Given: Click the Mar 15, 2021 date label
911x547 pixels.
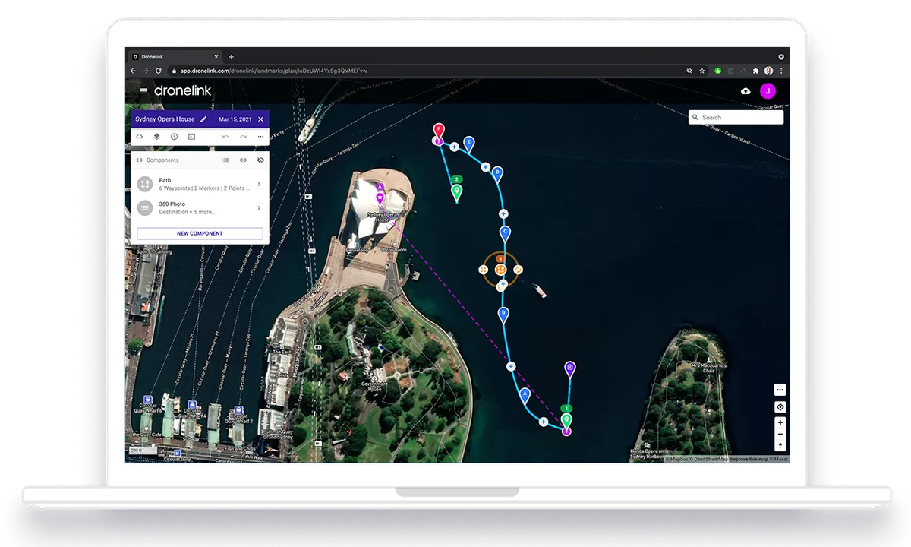Looking at the screenshot, I should pyautogui.click(x=235, y=119).
